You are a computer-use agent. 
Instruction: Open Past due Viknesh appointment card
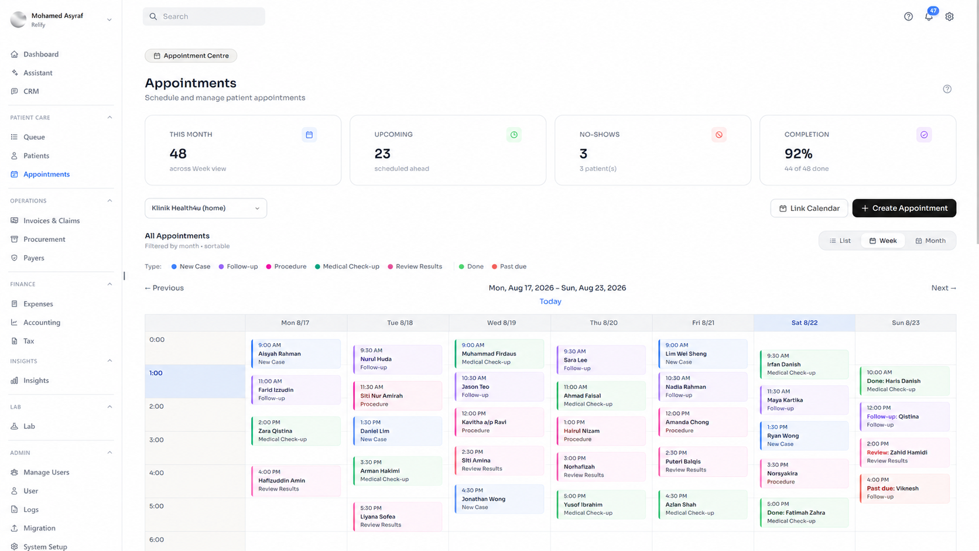905,488
